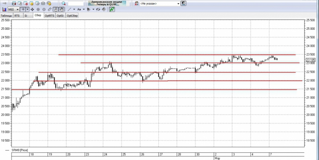The image size is (319, 160).
Task: Select the trend line drawing tool
Action: [x=69, y=9]
